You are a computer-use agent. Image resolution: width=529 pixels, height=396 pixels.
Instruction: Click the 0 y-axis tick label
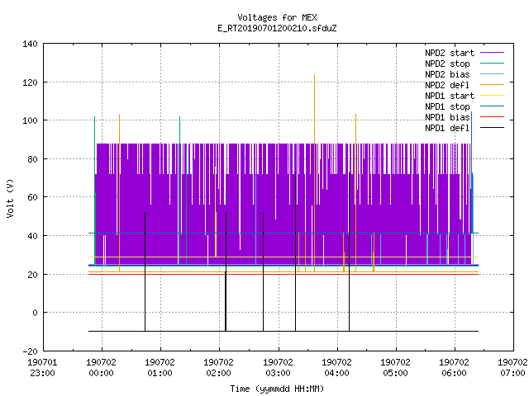pyautogui.click(x=35, y=313)
